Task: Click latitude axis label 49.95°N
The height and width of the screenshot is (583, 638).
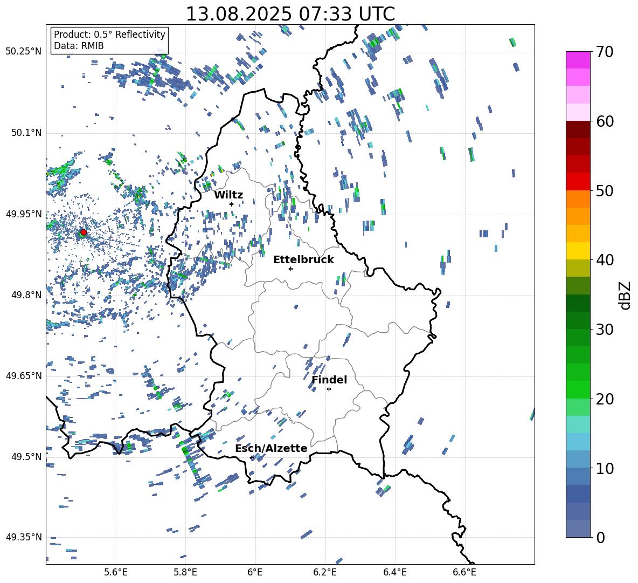Action: [x=24, y=214]
